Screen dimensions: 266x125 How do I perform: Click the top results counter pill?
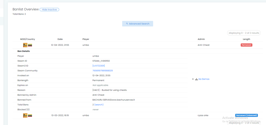[x=244, y=33]
